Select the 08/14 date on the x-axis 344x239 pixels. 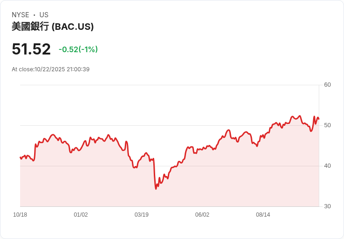tap(263, 215)
